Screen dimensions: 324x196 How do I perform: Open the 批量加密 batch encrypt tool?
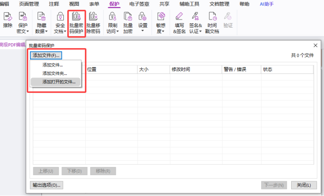128,23
